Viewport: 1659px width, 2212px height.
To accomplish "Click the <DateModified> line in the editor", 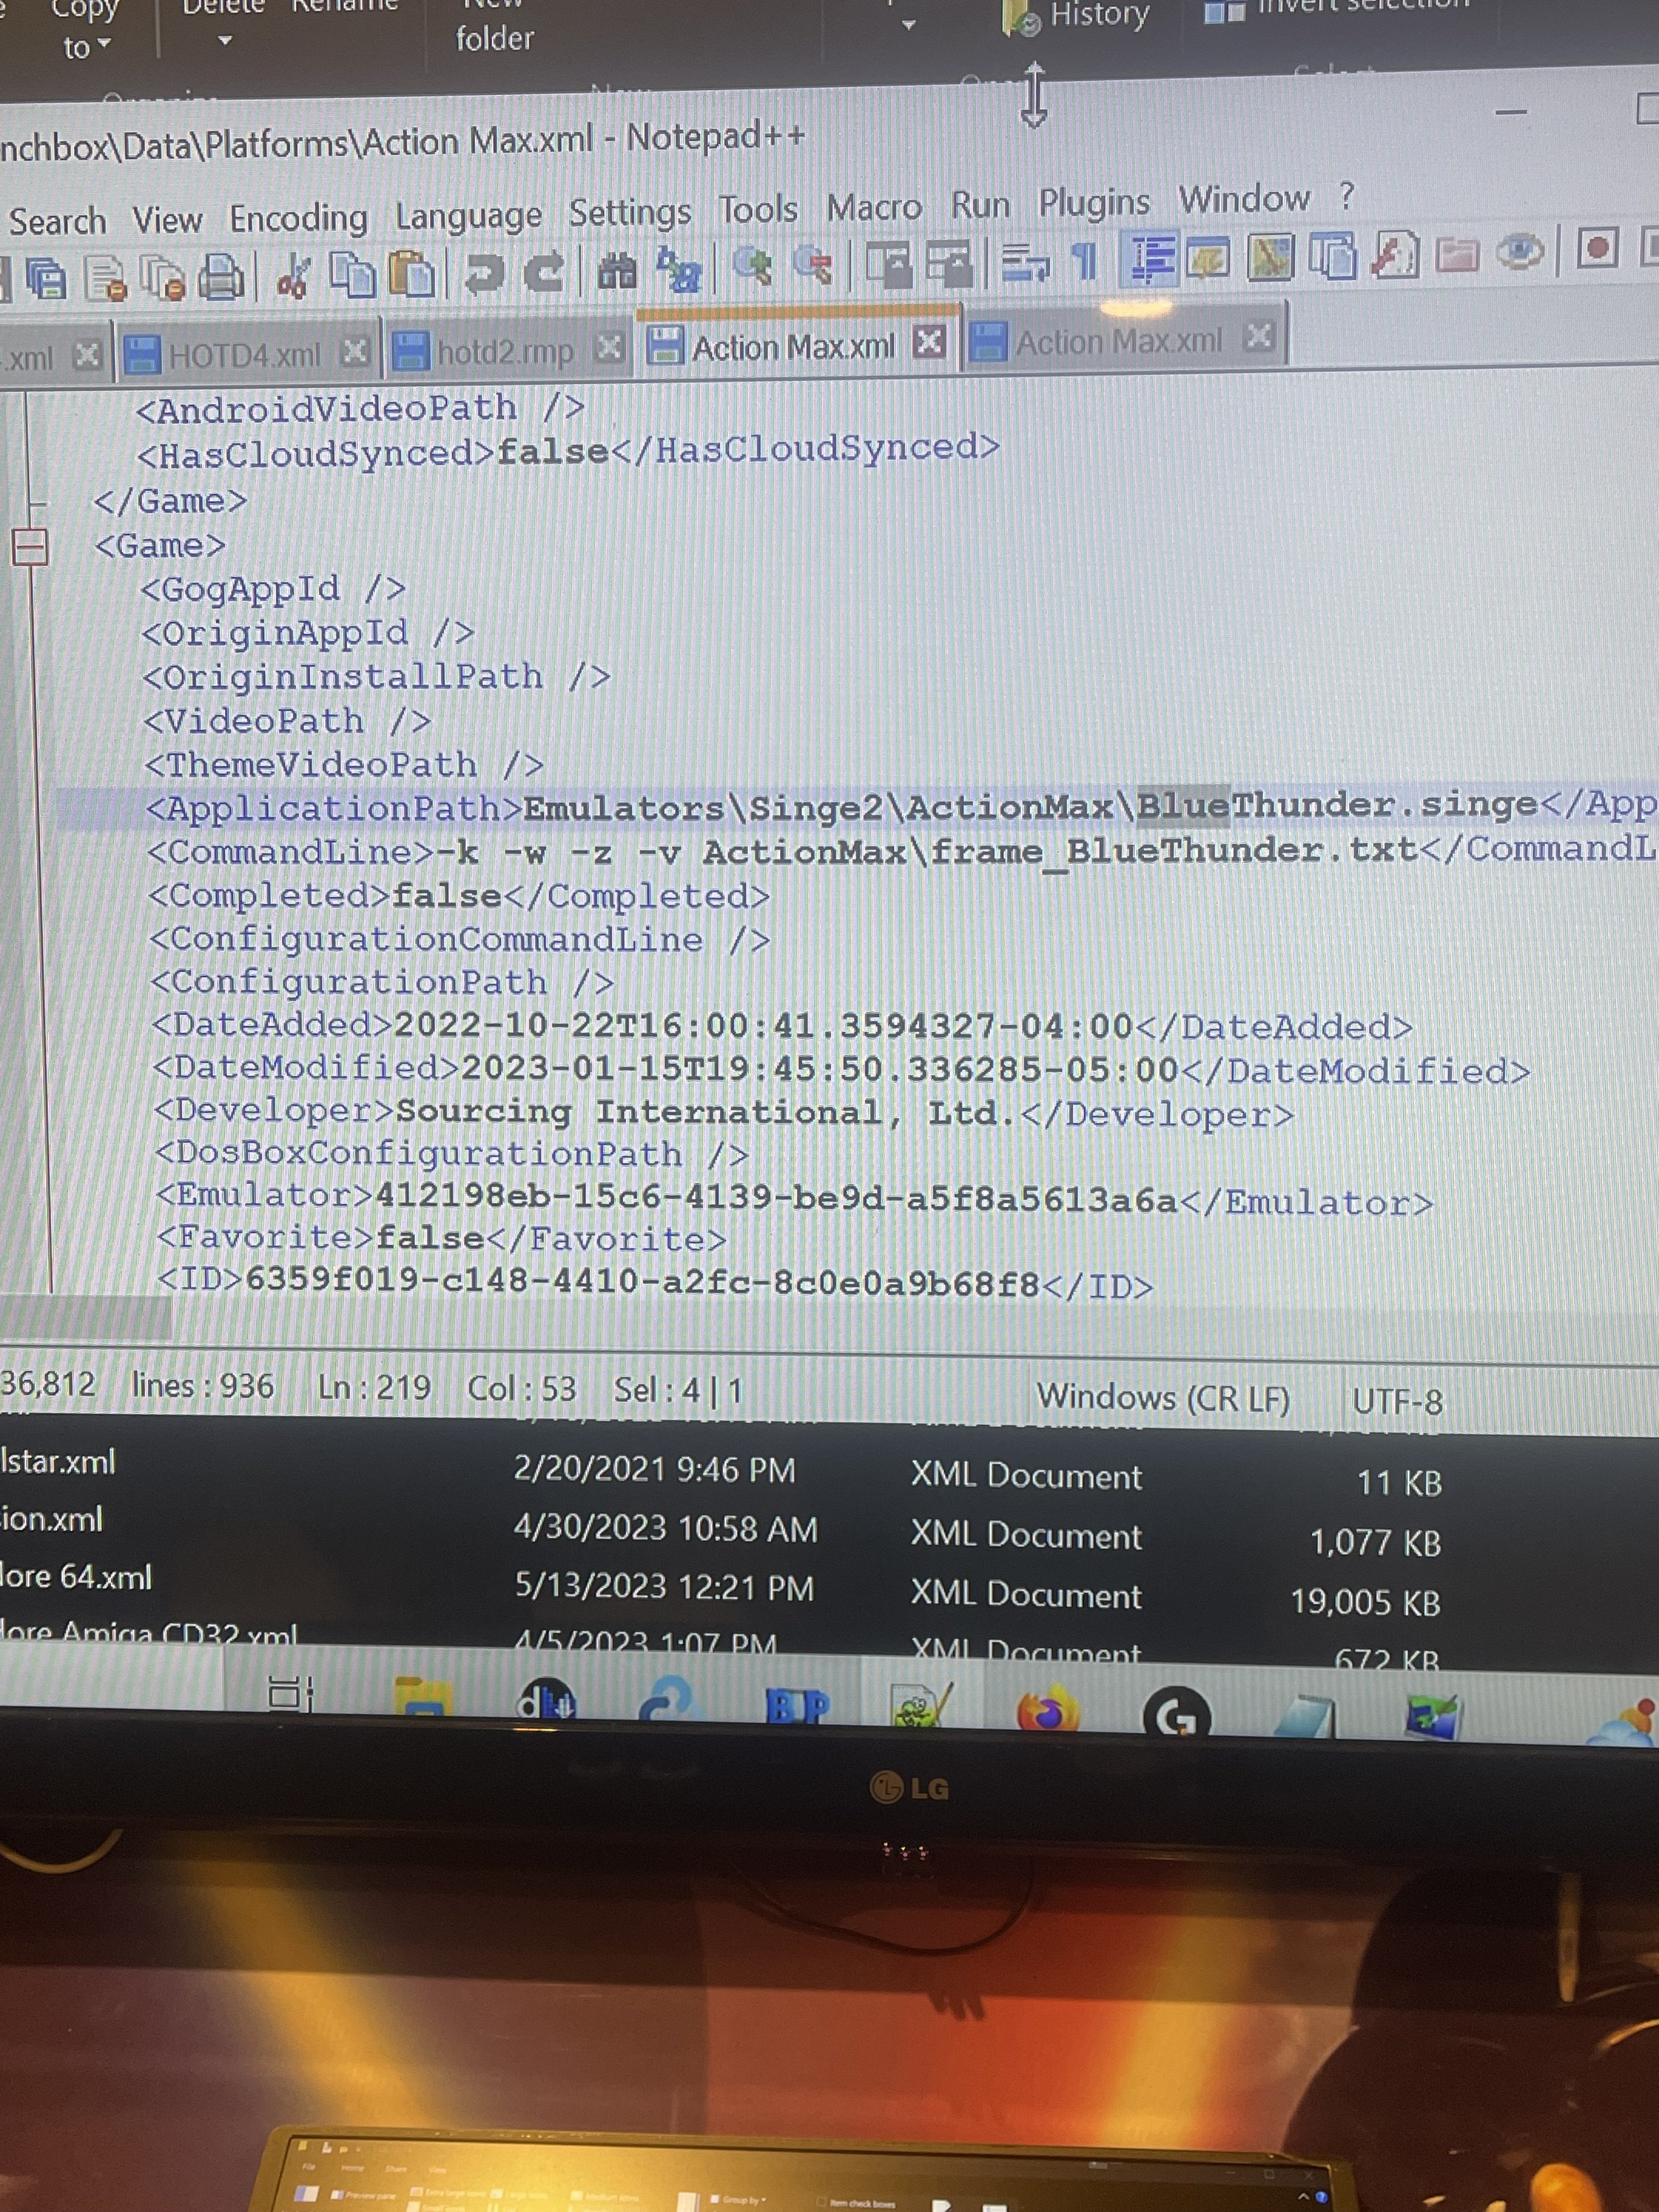I will pyautogui.click(x=842, y=1070).
